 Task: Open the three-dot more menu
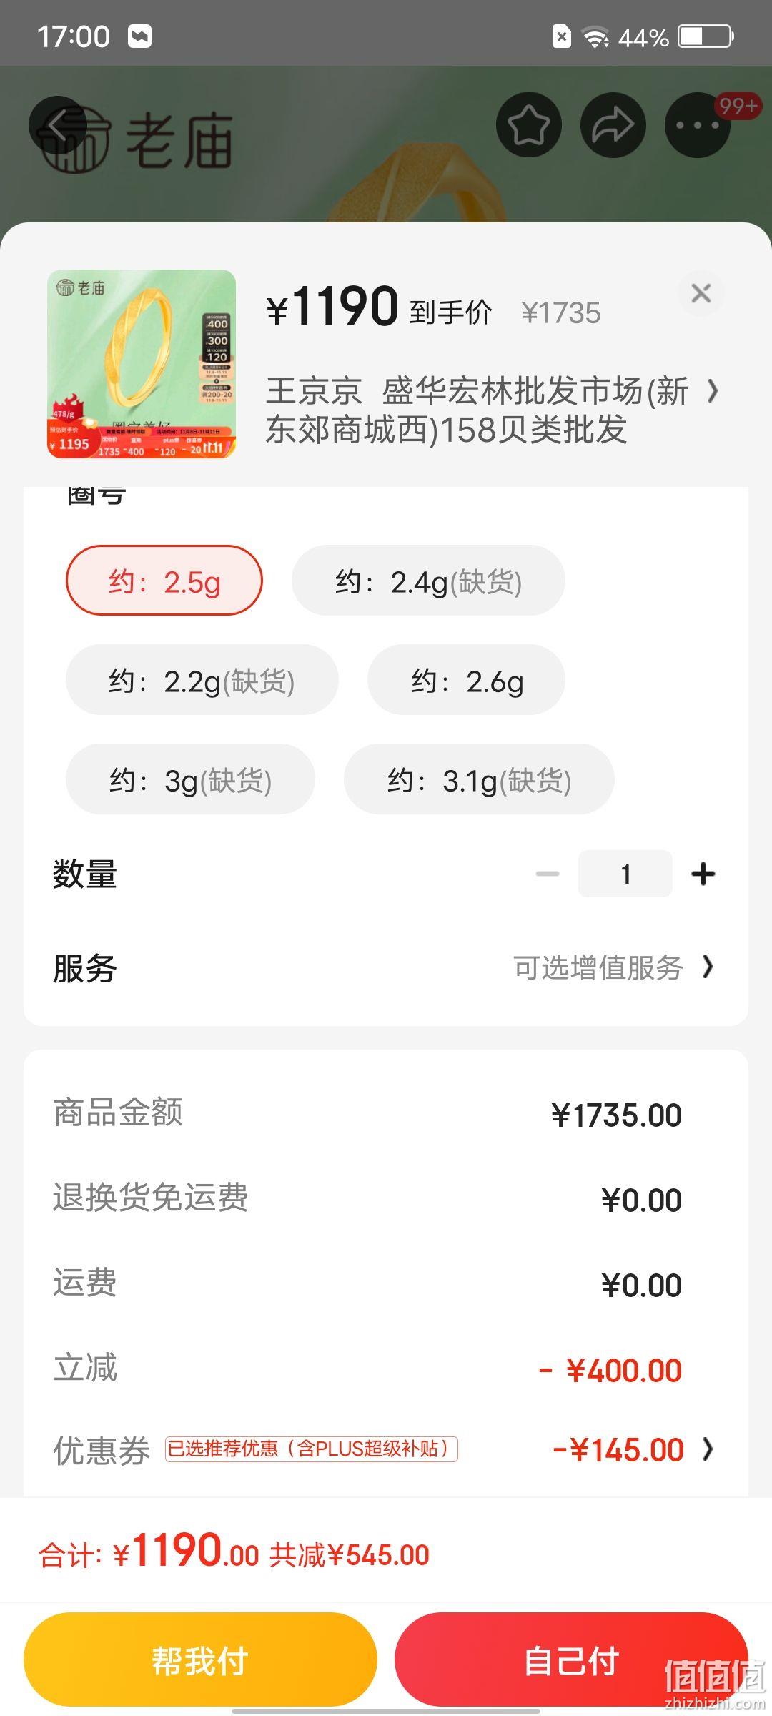[698, 125]
